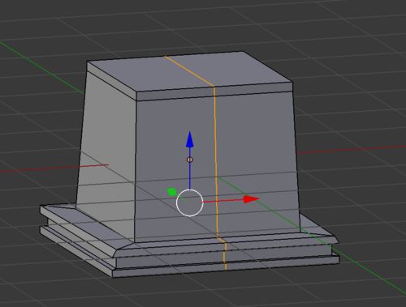Click the white circle at gizmo center
Screen dimensions: 406x307
(189, 203)
